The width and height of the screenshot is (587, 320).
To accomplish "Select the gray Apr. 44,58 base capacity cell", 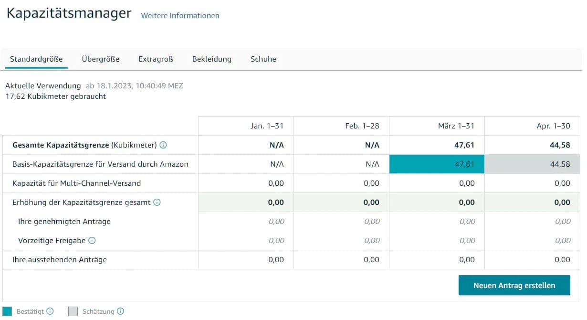I will [x=532, y=164].
